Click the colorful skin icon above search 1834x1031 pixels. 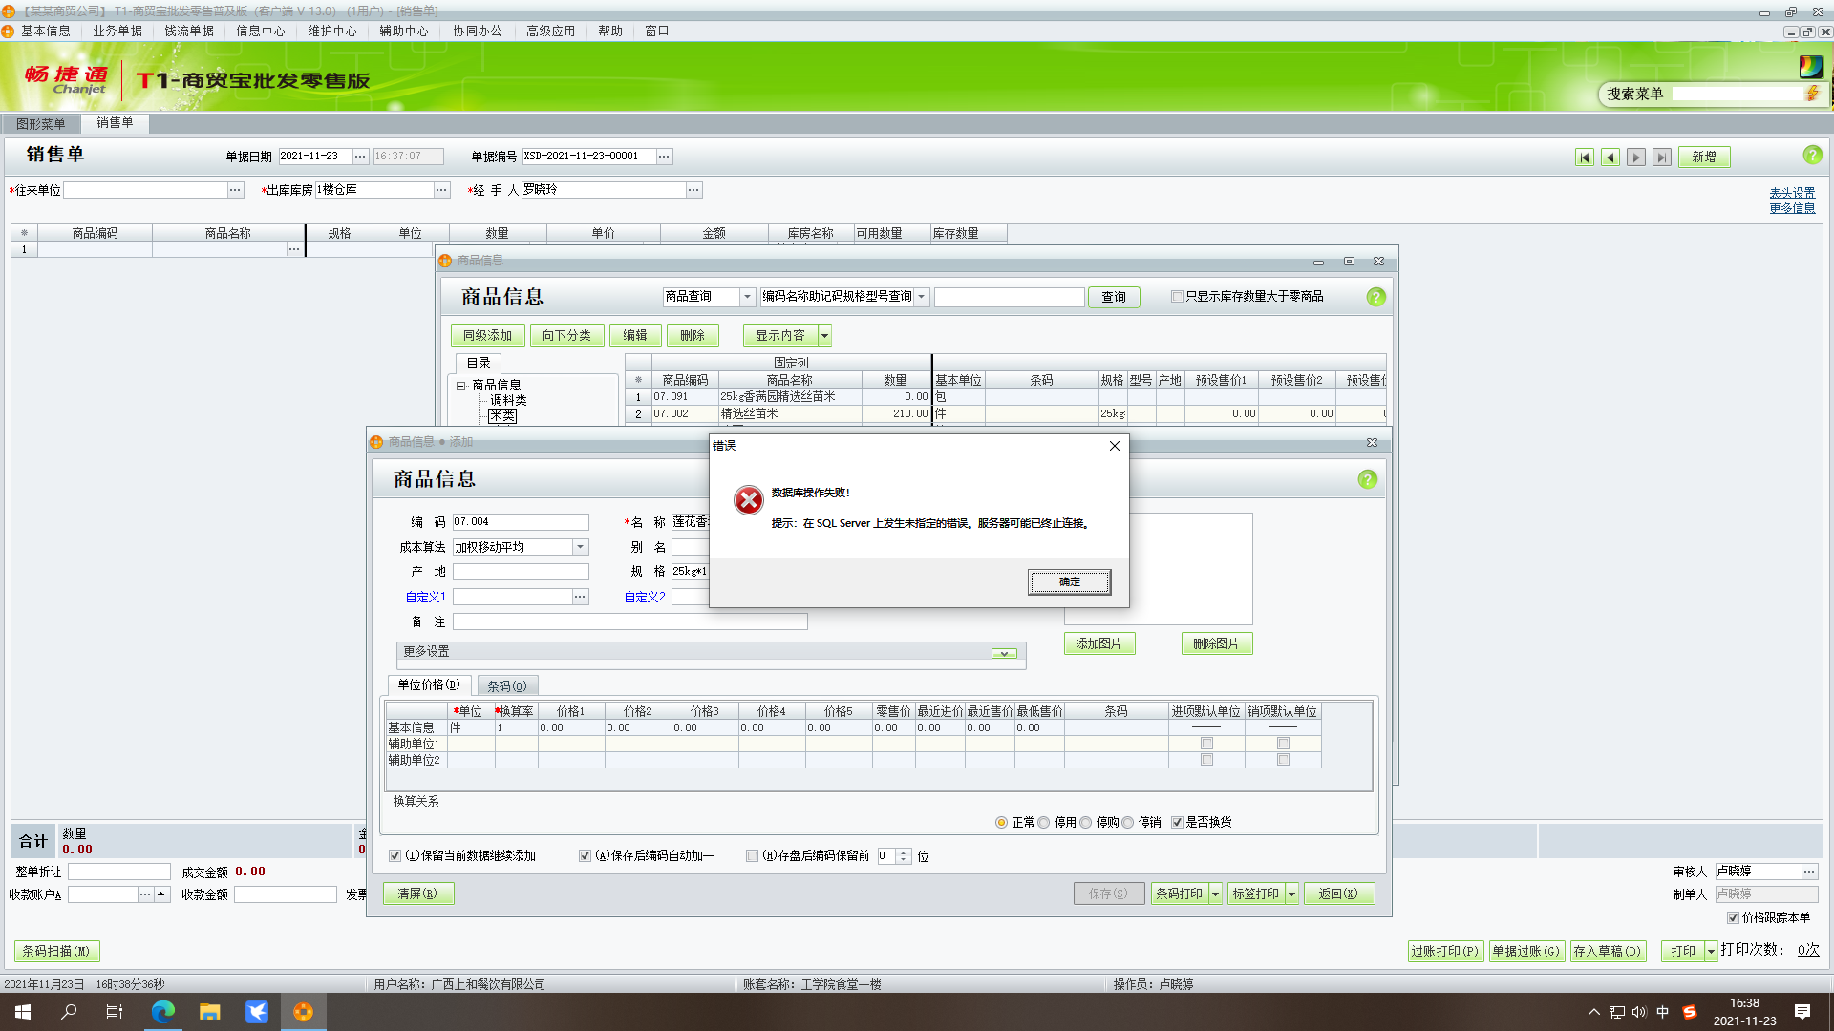[1810, 66]
